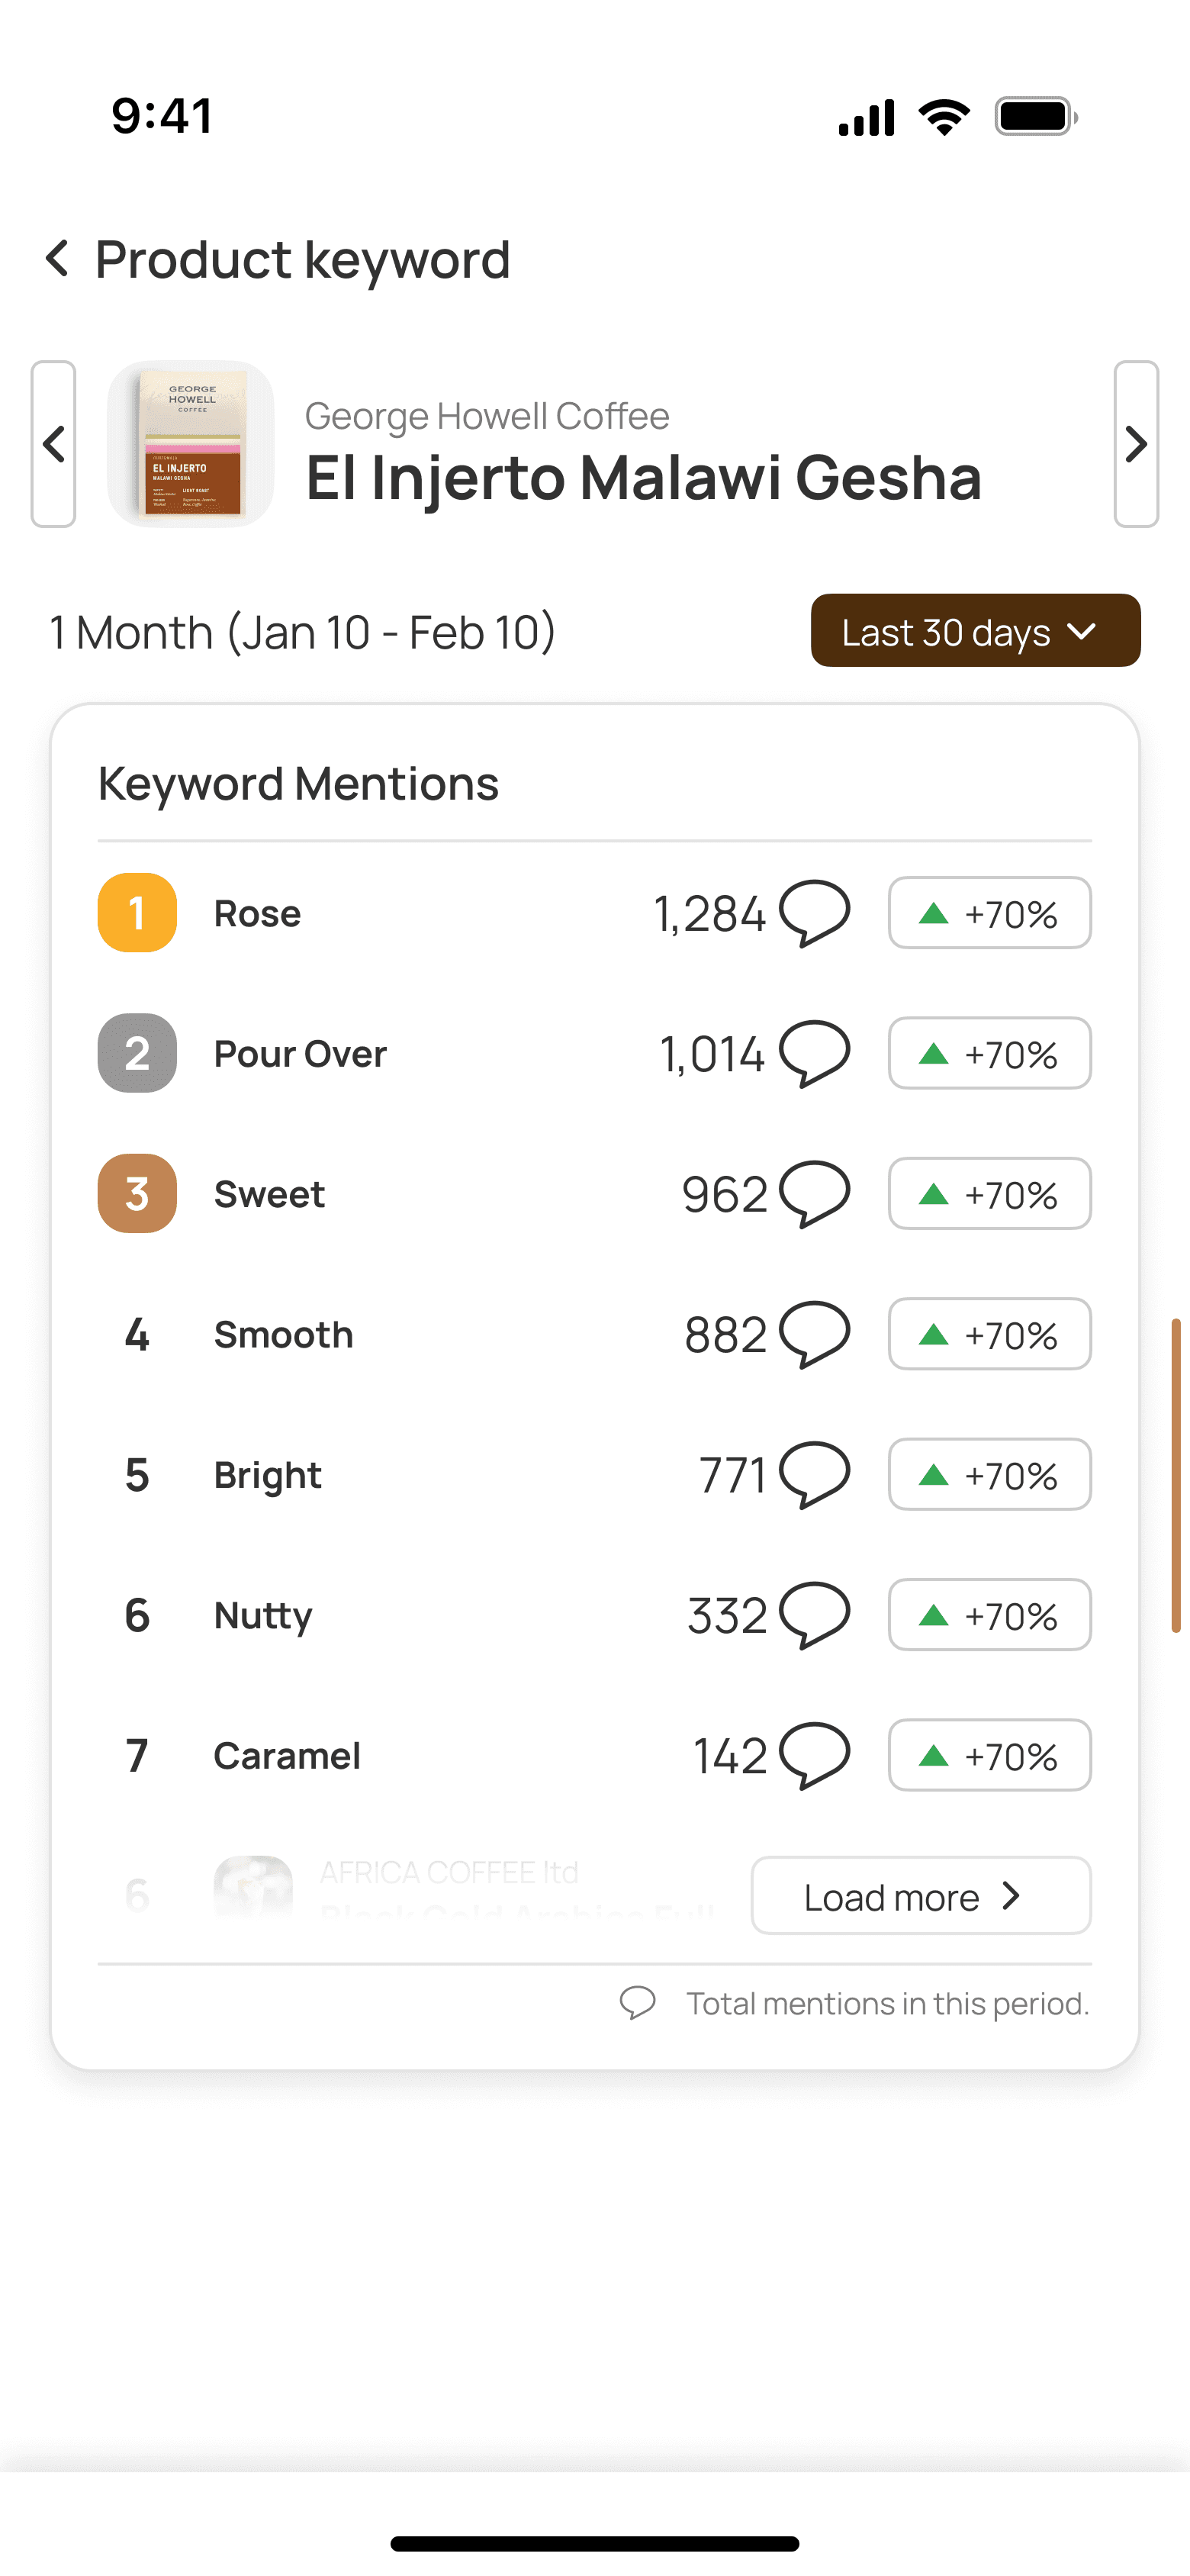This screenshot has width=1190, height=2576.
Task: Tap the rank 2 gray badge
Action: 137,1053
